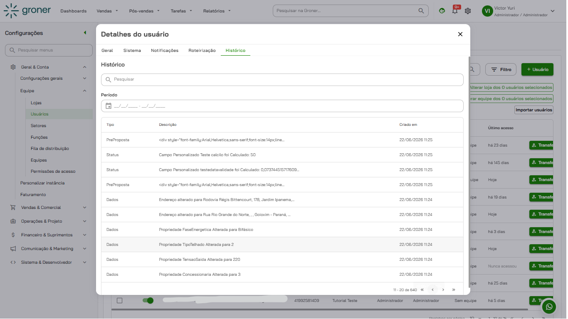Image resolution: width=568 pixels, height=319 pixels.
Task: Open the green chat assistant icon
Action: tap(442, 11)
